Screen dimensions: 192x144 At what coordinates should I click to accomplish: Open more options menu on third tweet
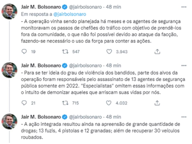click(184, 117)
